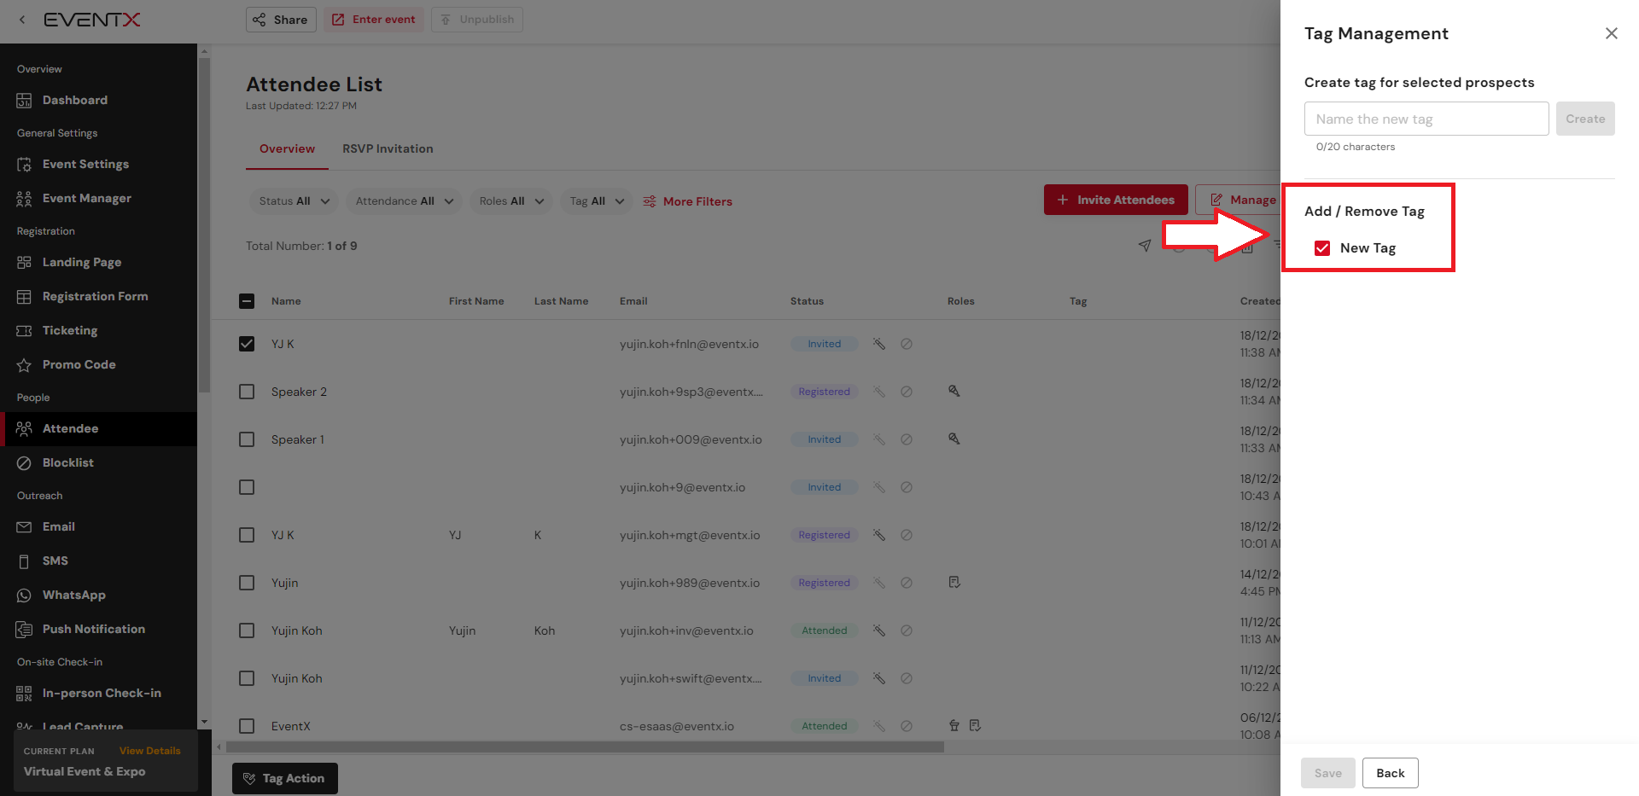The image size is (1639, 796).
Task: Open the Attendance All filter dropdown
Action: [x=405, y=201]
